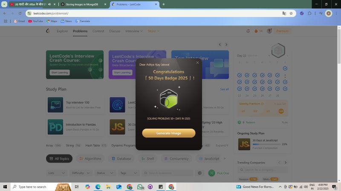Mute the YouTube tab via speaker icon

tap(49, 4)
